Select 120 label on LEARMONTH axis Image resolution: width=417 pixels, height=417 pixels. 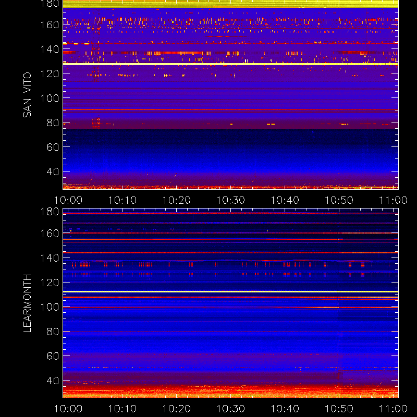(x=50, y=283)
